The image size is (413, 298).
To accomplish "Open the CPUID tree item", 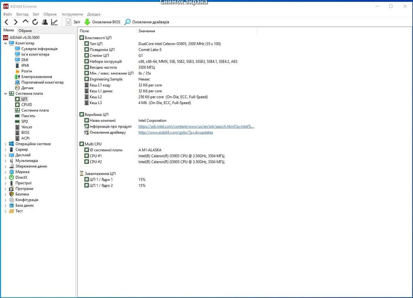I will [27, 105].
